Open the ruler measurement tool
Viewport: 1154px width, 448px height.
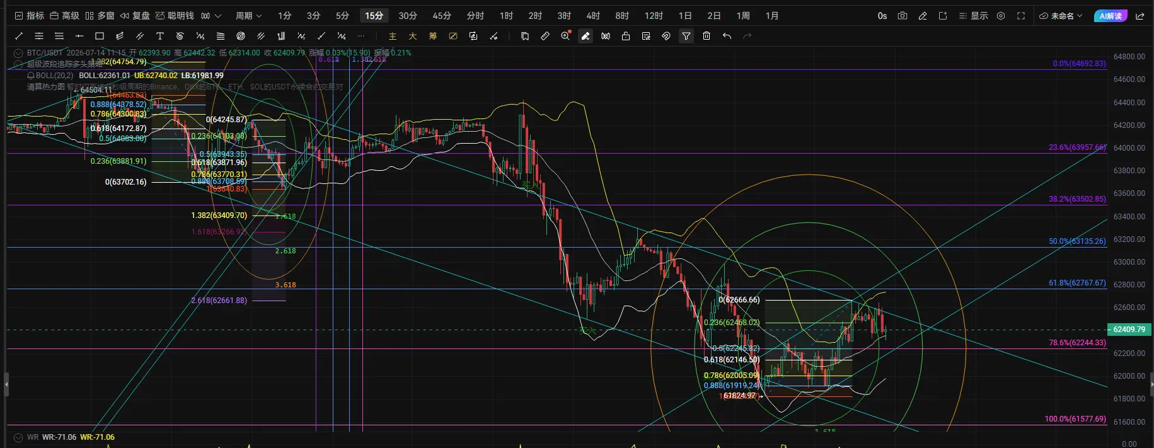(545, 36)
